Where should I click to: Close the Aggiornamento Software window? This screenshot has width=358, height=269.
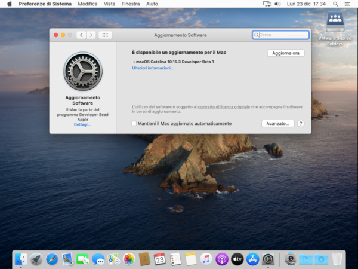point(56,35)
